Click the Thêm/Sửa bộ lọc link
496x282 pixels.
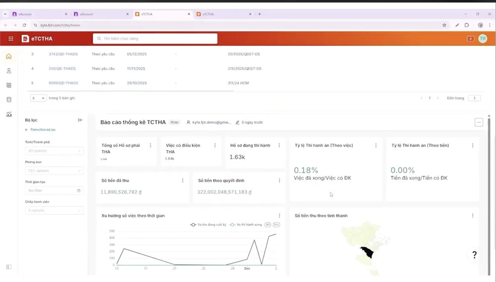click(x=41, y=130)
